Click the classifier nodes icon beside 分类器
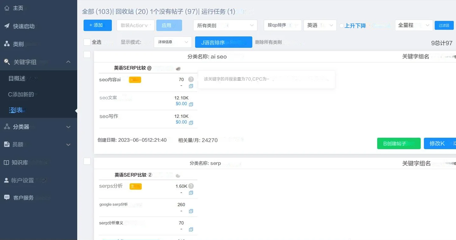Image resolution: width=456 pixels, height=240 pixels. point(7,127)
